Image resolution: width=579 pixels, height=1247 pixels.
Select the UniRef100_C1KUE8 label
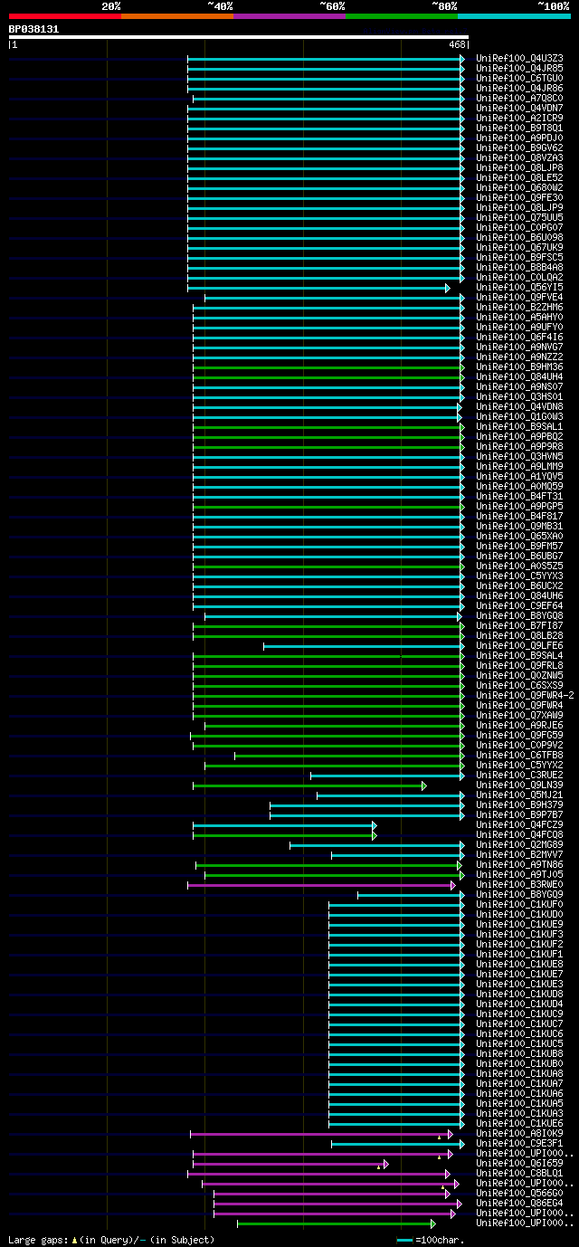(519, 964)
